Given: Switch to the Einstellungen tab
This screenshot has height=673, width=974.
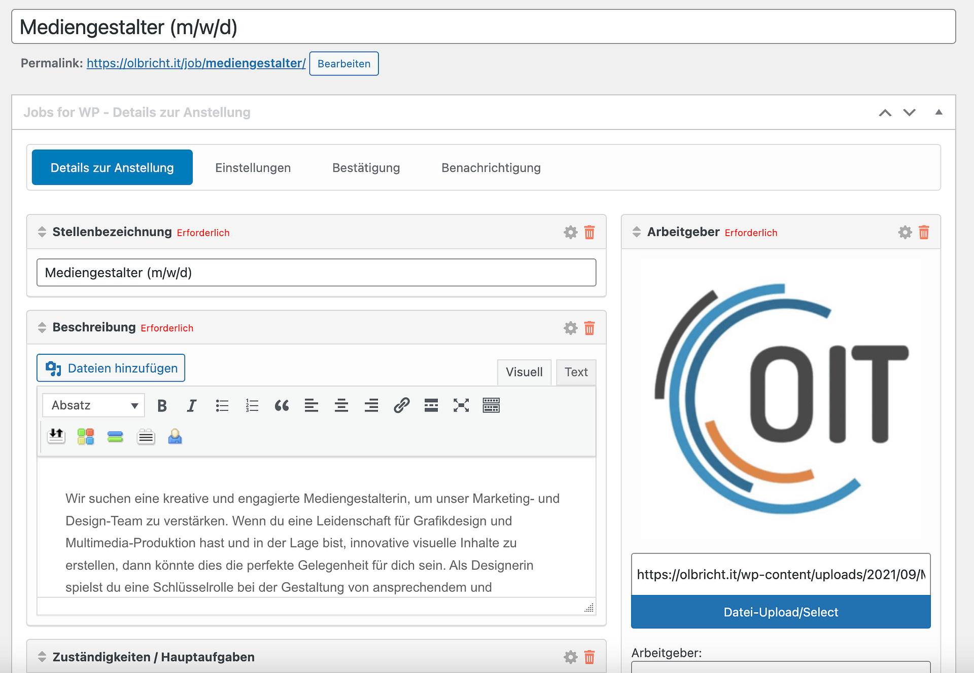Looking at the screenshot, I should tap(253, 167).
